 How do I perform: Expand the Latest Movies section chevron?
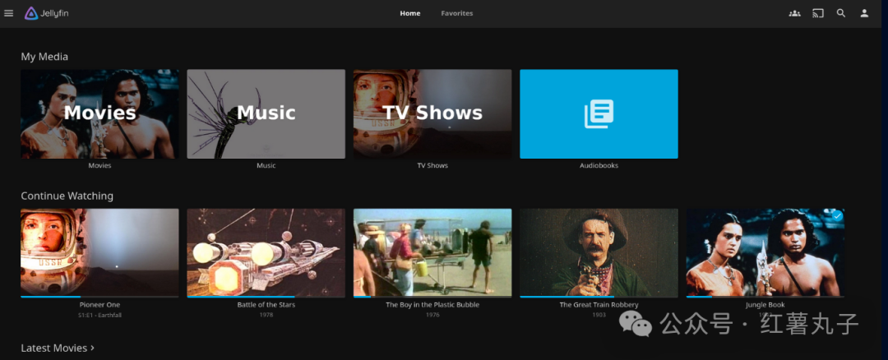click(x=92, y=348)
